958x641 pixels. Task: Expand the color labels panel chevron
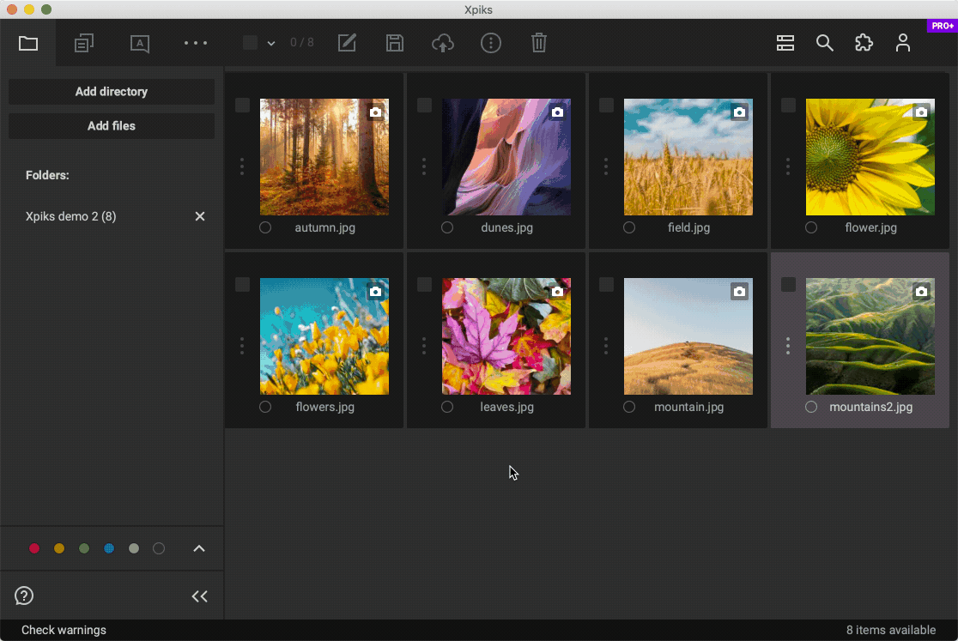point(199,548)
